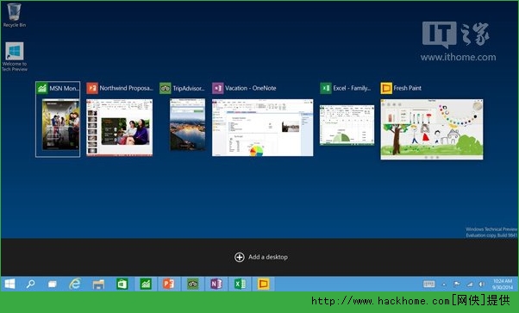Open Welcome to Tech Preview shortcut
519x313 pixels.
click(15, 57)
